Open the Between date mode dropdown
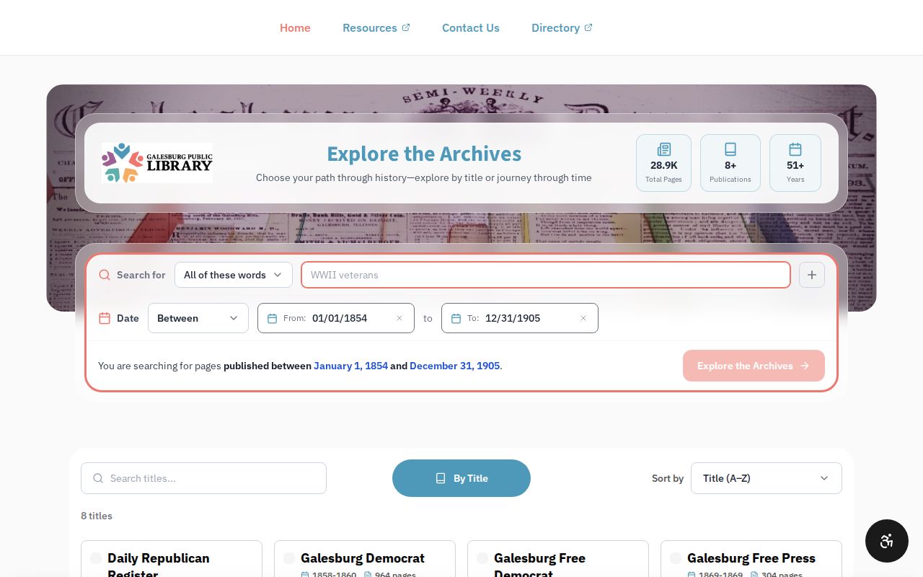Image resolution: width=923 pixels, height=577 pixels. [198, 318]
